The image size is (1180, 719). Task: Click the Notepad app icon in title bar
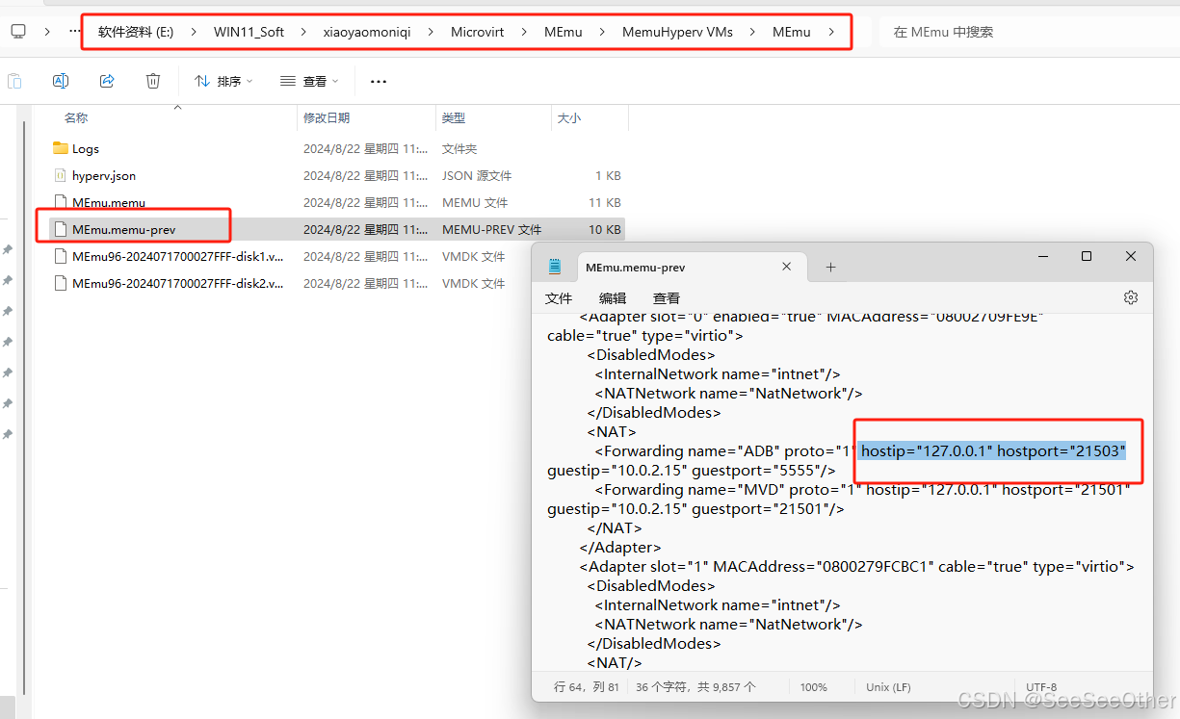coord(555,267)
